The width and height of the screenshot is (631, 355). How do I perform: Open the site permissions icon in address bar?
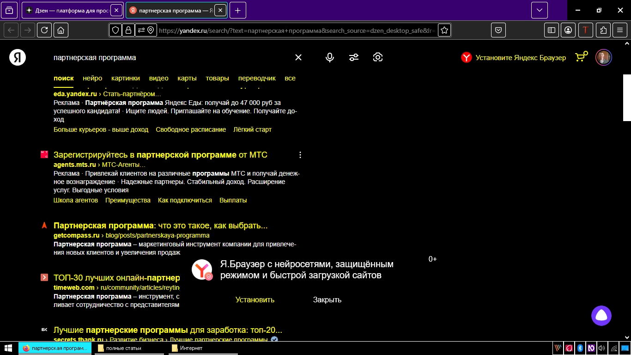pyautogui.click(x=141, y=31)
